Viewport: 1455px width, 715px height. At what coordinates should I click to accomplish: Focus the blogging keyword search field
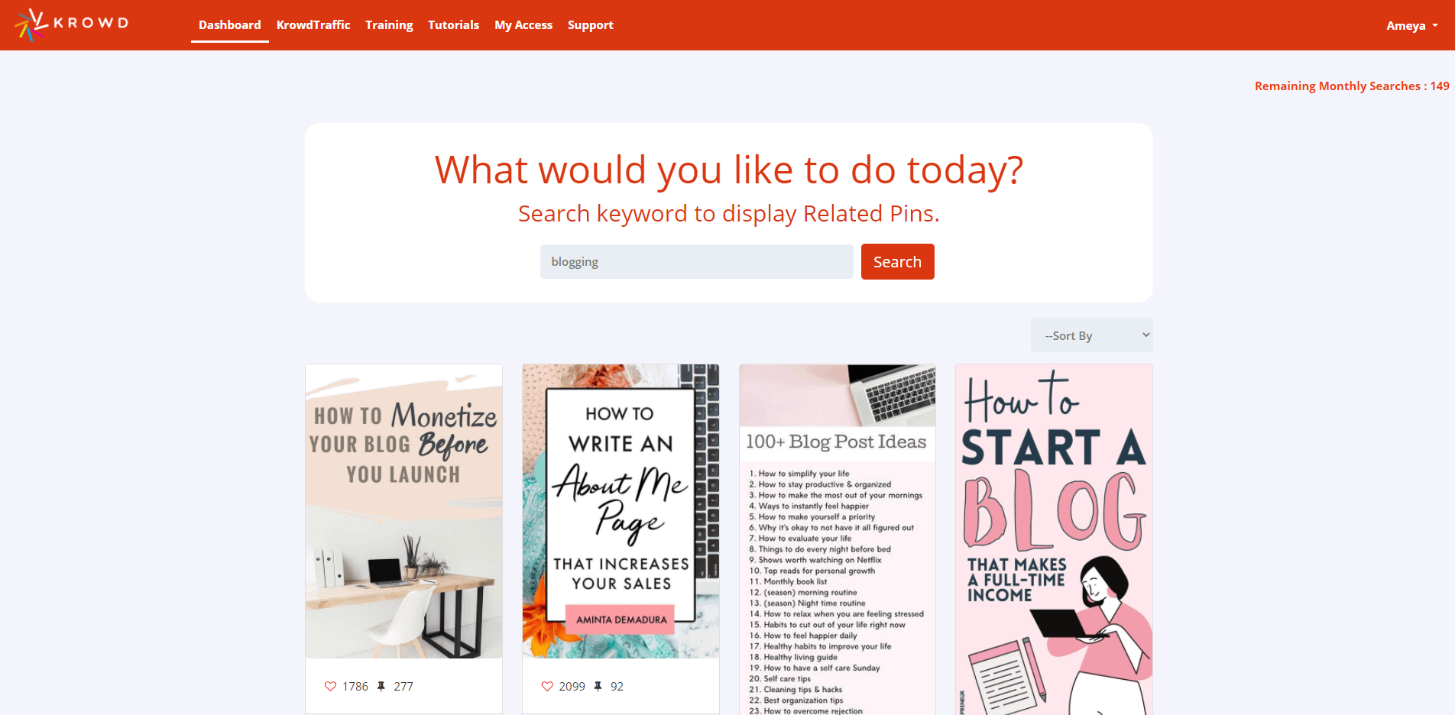click(696, 261)
